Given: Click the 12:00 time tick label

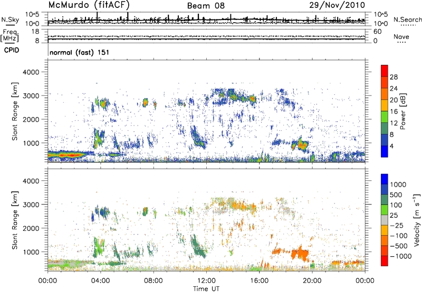Looking at the screenshot, I should tap(206, 281).
